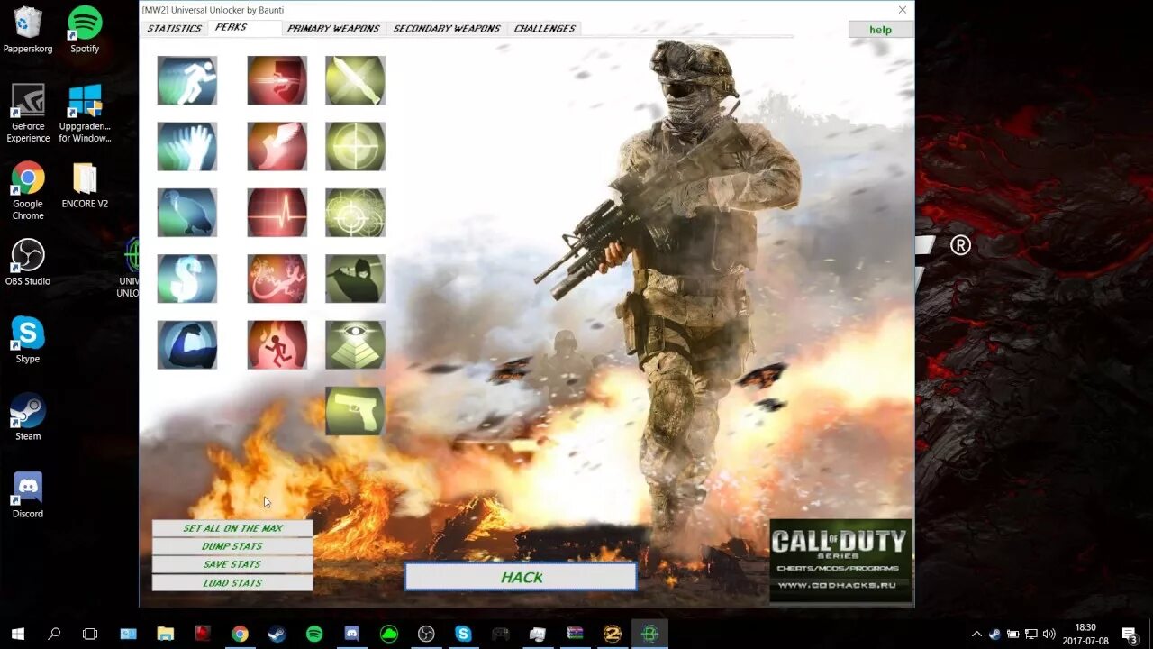This screenshot has height=649, width=1153.
Task: Select the Discord desktop shortcut
Action: (x=28, y=495)
